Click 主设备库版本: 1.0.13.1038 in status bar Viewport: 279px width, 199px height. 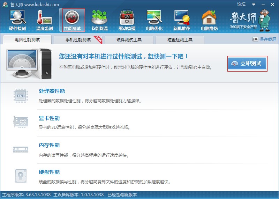(78, 194)
